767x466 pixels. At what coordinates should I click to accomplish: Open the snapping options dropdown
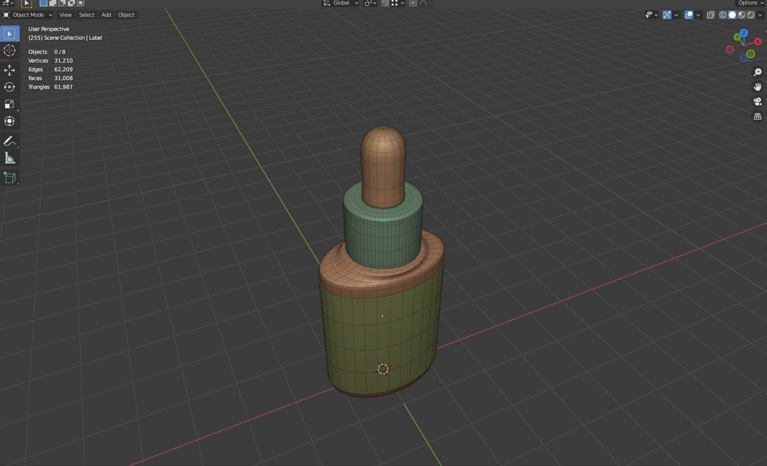click(x=398, y=3)
